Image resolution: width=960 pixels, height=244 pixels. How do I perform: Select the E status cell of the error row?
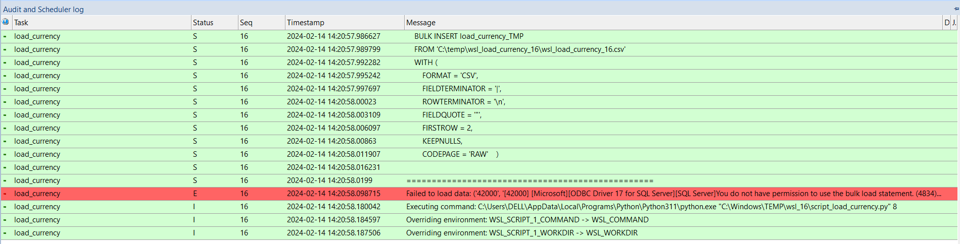tap(195, 194)
